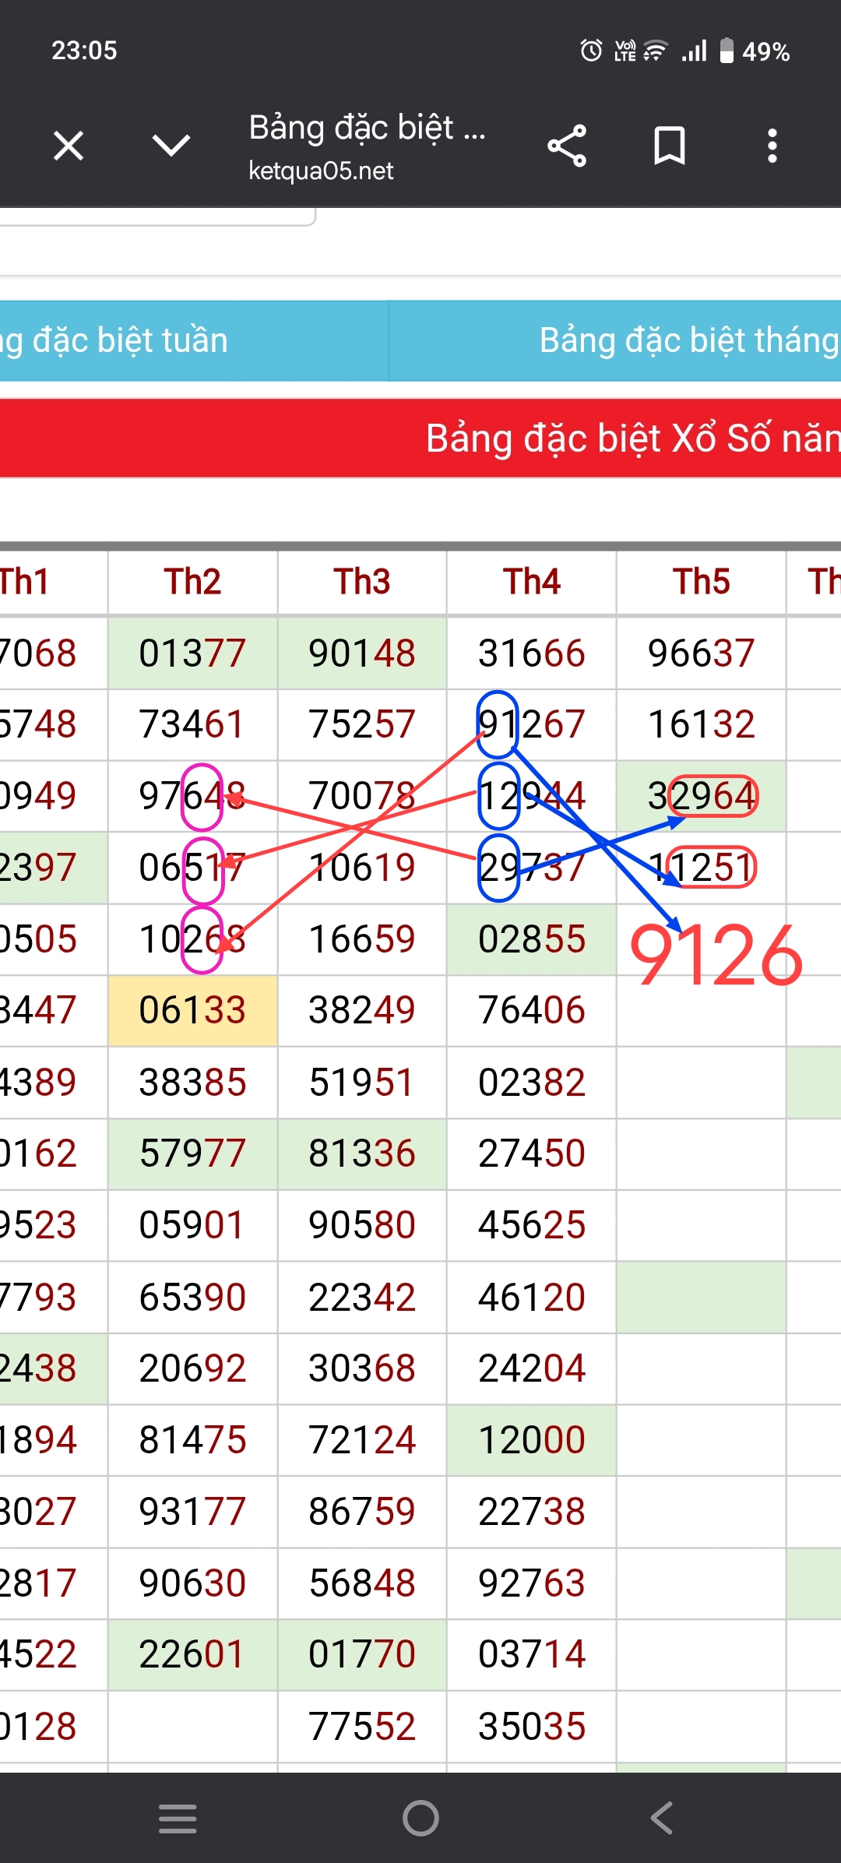Viewport: 841px width, 1863px height.
Task: Tap the battery 49% indicator
Action: [755, 51]
